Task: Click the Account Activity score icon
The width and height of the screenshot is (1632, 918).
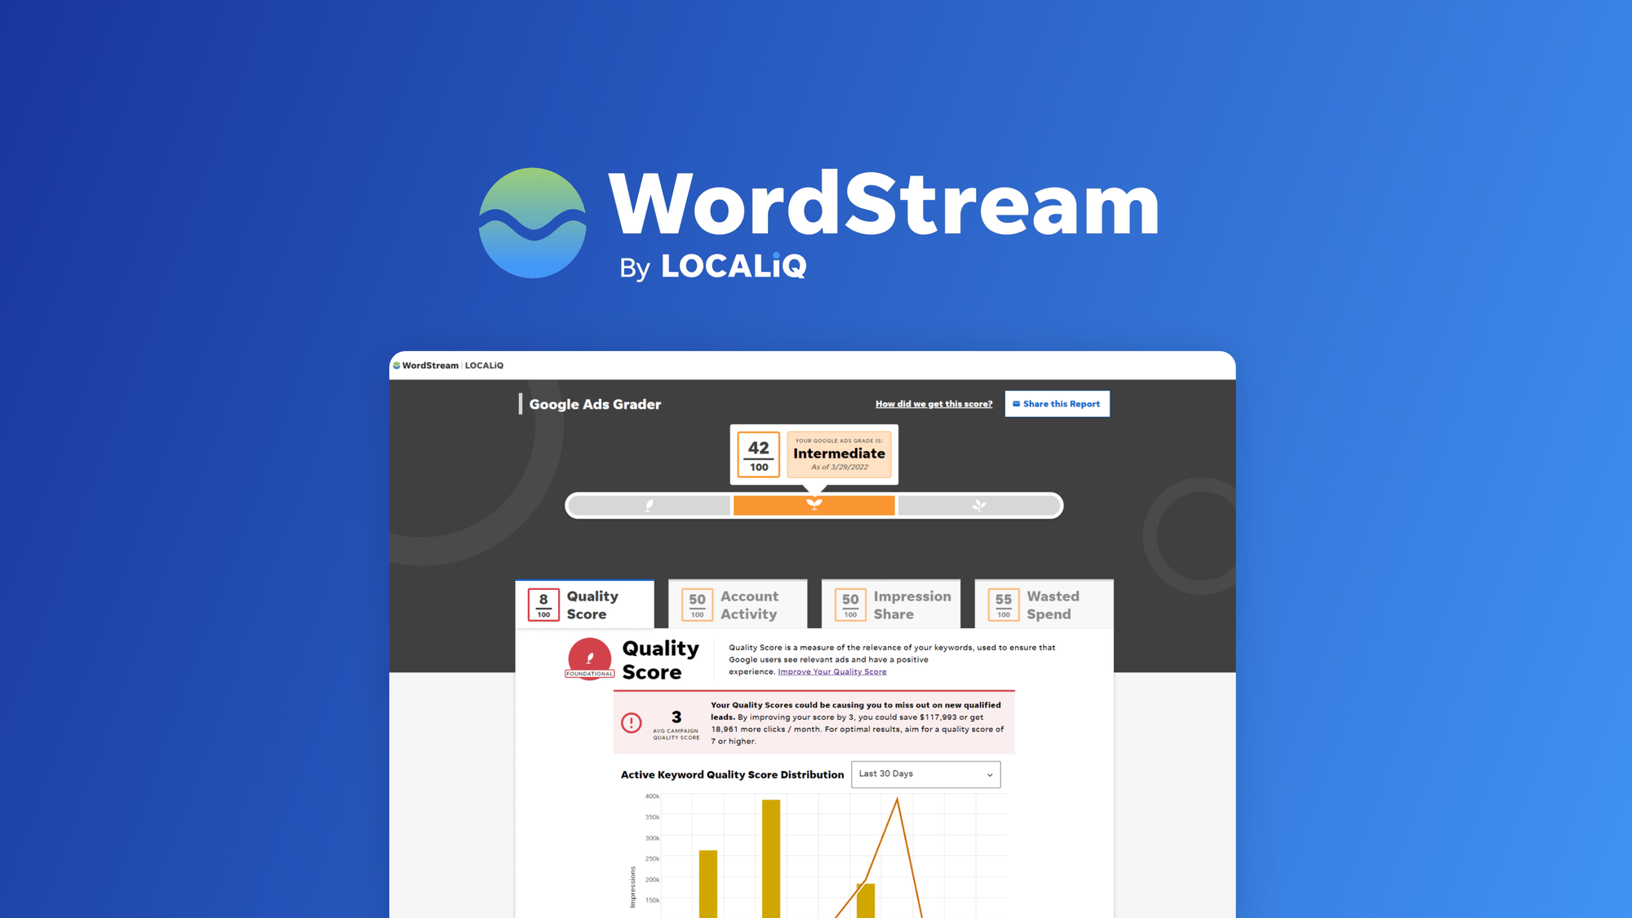Action: (696, 602)
